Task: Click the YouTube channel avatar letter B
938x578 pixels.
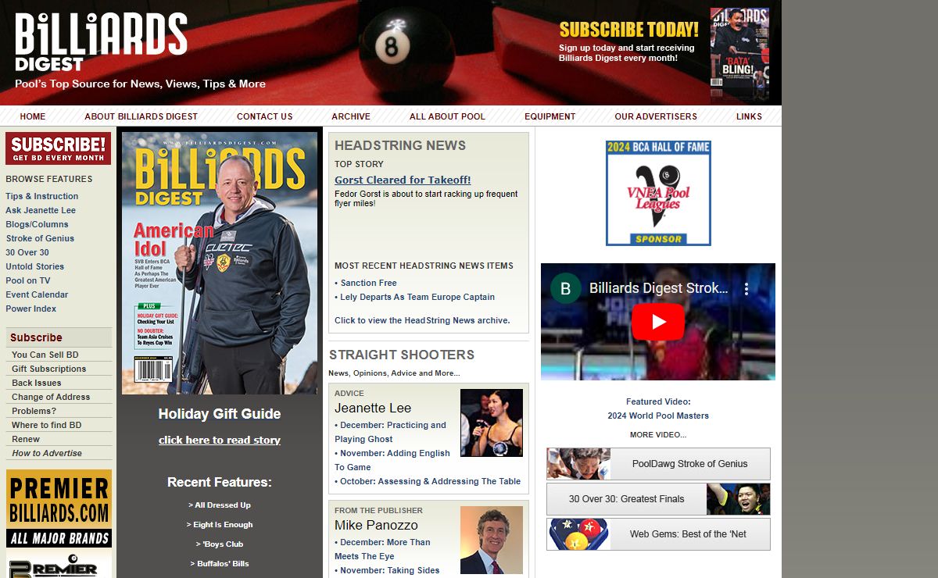Action: coord(566,288)
